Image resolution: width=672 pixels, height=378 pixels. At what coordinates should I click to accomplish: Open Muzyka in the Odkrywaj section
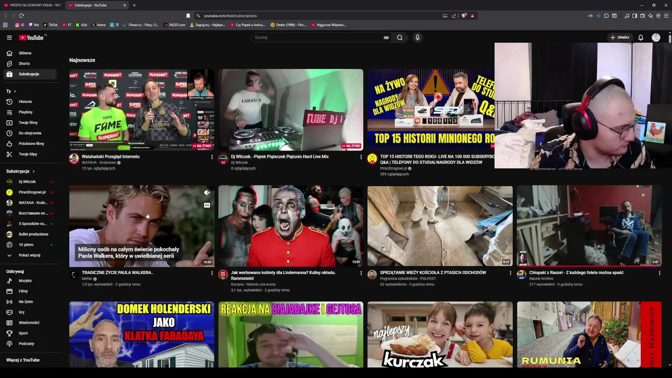31,281
